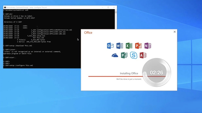The width and height of the screenshot is (202, 113).
Task: Click the Outlook icon in Office installer
Action: (110, 46)
